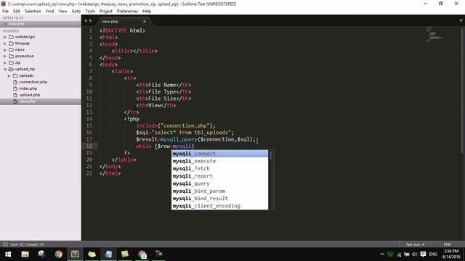Show hidden system tray icons
The image size is (465, 261).
click(382, 254)
